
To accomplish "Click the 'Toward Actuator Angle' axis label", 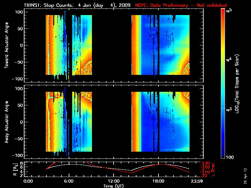I will point(7,45).
